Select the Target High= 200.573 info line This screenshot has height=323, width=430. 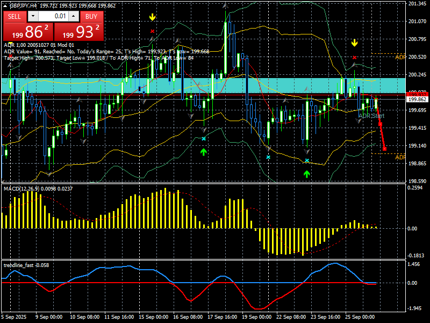tap(99, 58)
